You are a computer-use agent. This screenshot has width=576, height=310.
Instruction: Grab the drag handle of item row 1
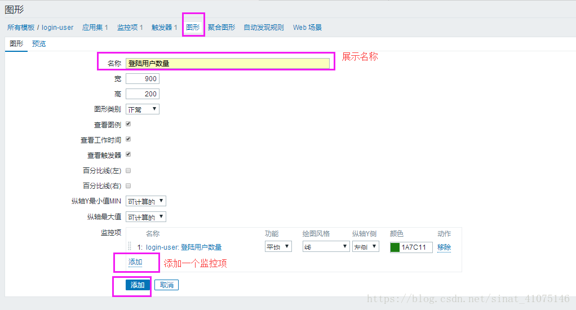point(130,246)
